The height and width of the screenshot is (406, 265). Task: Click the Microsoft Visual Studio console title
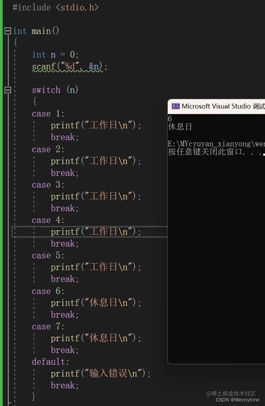click(x=223, y=106)
